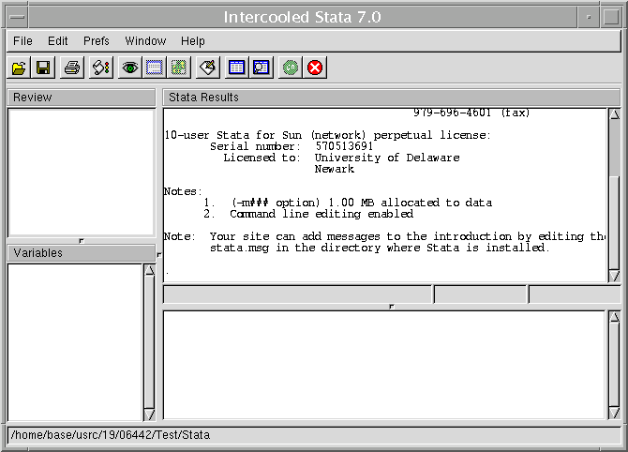
Task: Click inside the command input area
Action: (384, 364)
